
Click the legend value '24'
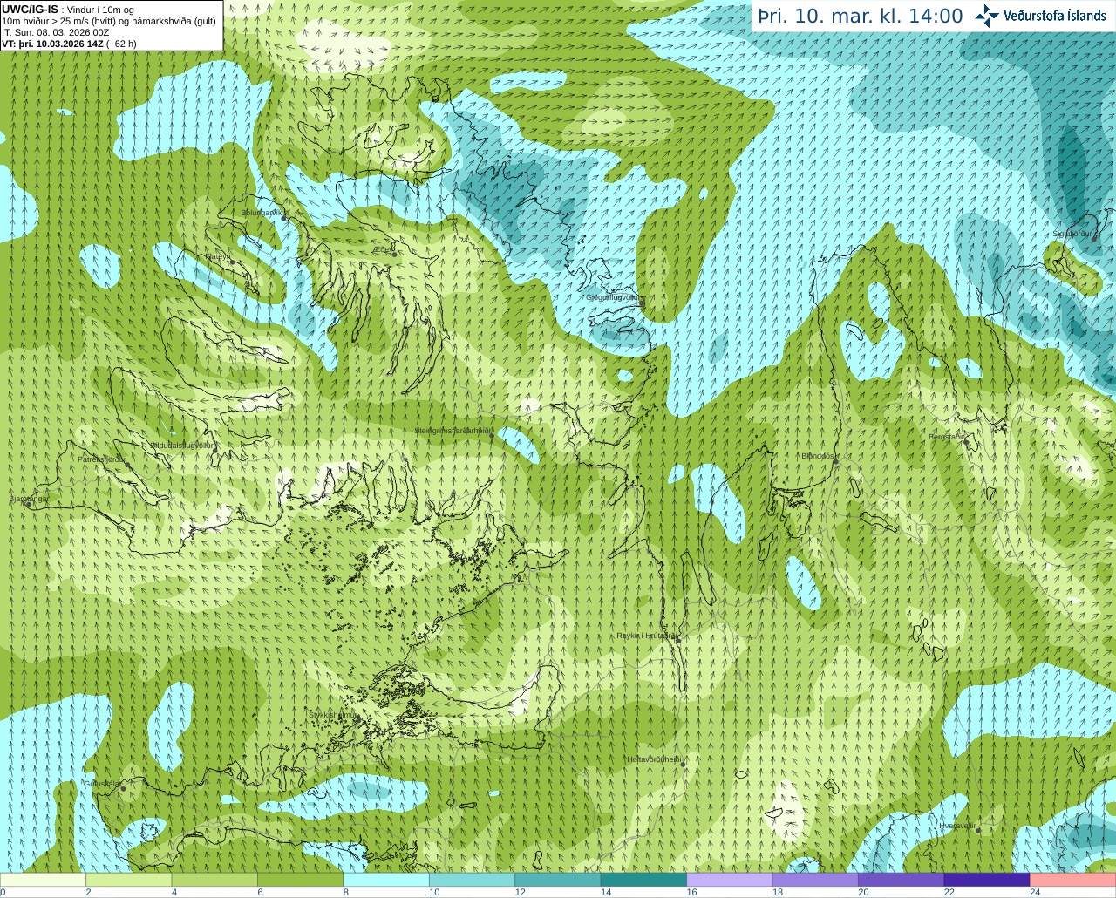tap(1035, 892)
